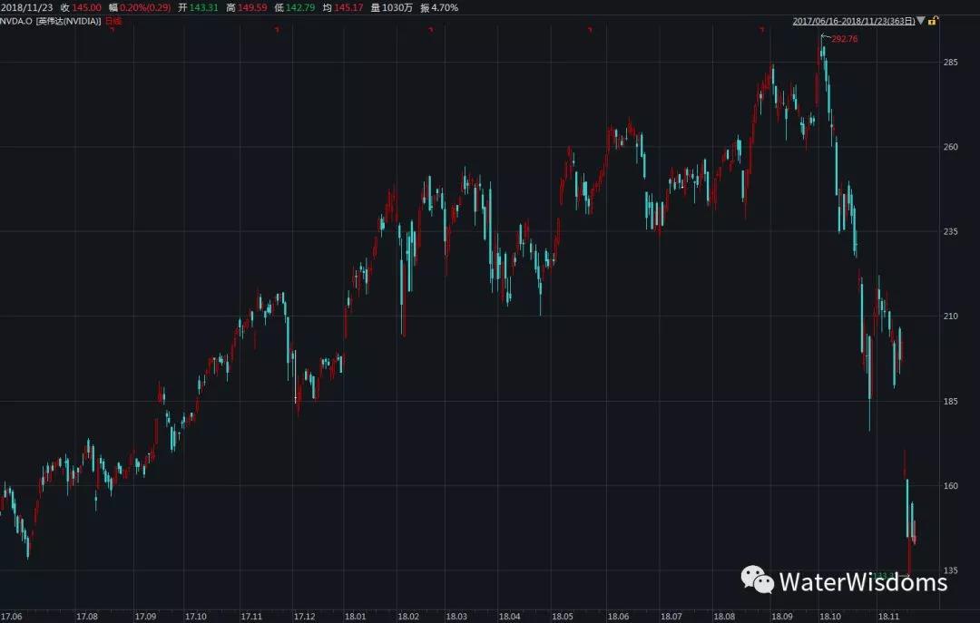The width and height of the screenshot is (980, 623).
Task: Click the 185 price axis label
Action: point(951,401)
